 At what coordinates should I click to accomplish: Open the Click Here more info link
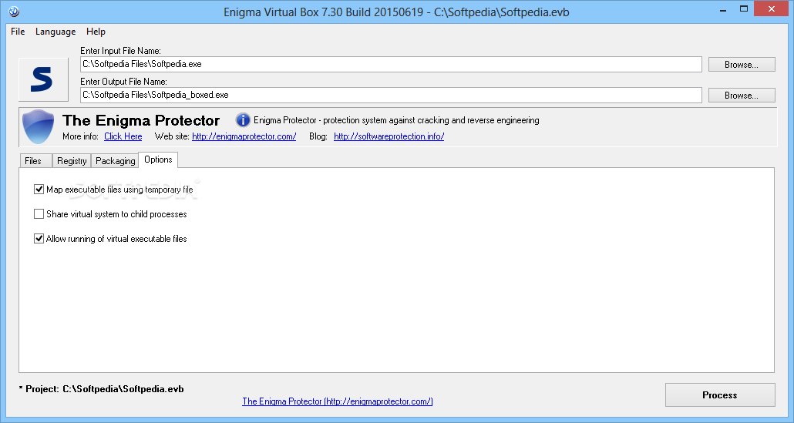(123, 136)
